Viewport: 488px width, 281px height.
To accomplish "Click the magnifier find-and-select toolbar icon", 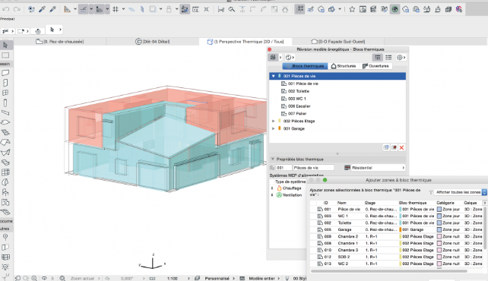I will click(232, 9).
